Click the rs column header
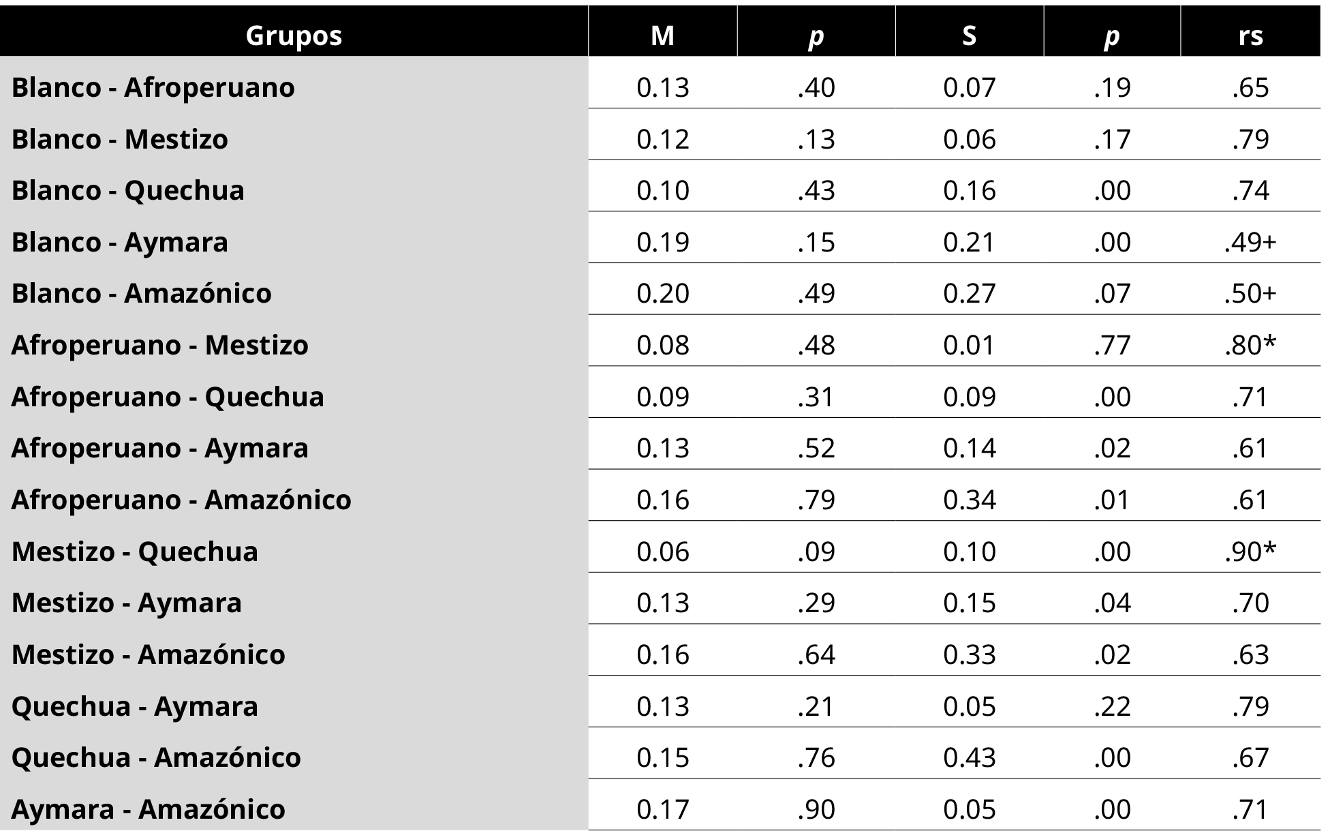 1251,35
